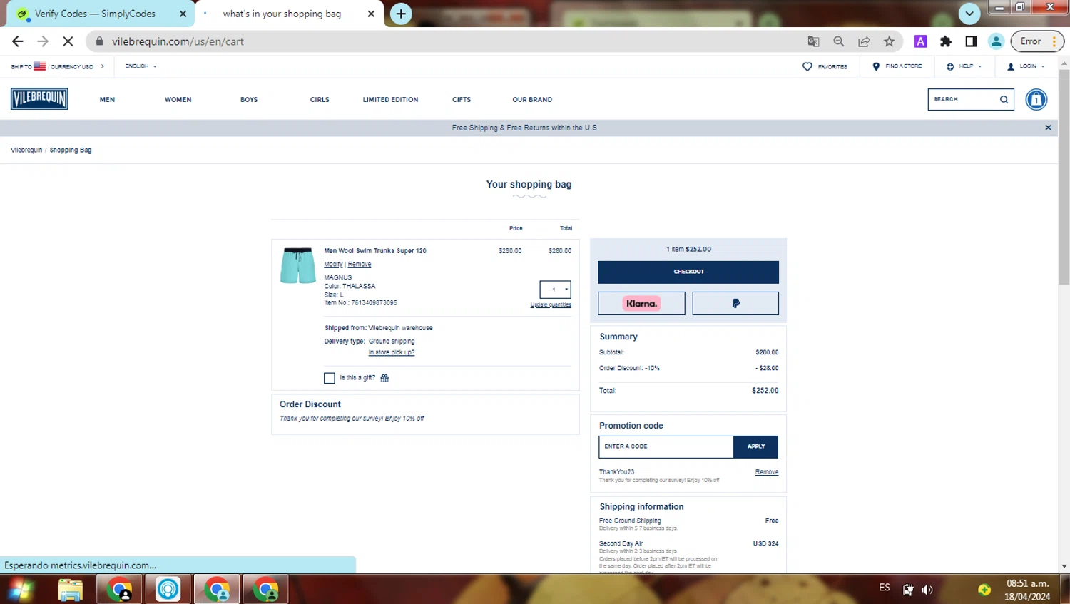
Task: Click the search magnifier icon
Action: (1004, 100)
